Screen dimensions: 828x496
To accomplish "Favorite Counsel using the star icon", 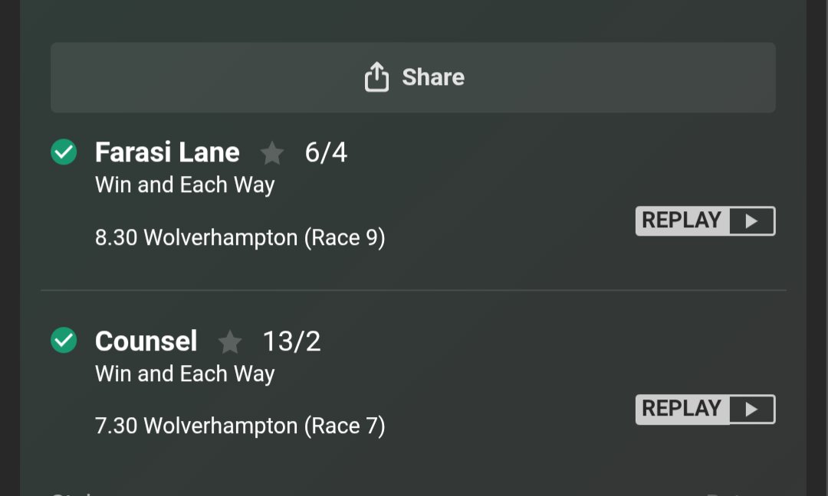I will (x=230, y=341).
